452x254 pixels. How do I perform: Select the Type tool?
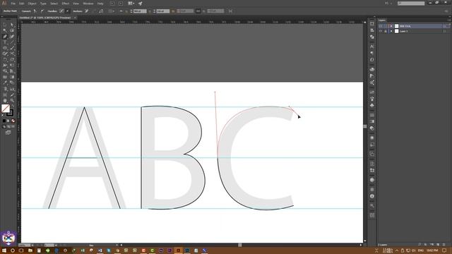pos(5,42)
